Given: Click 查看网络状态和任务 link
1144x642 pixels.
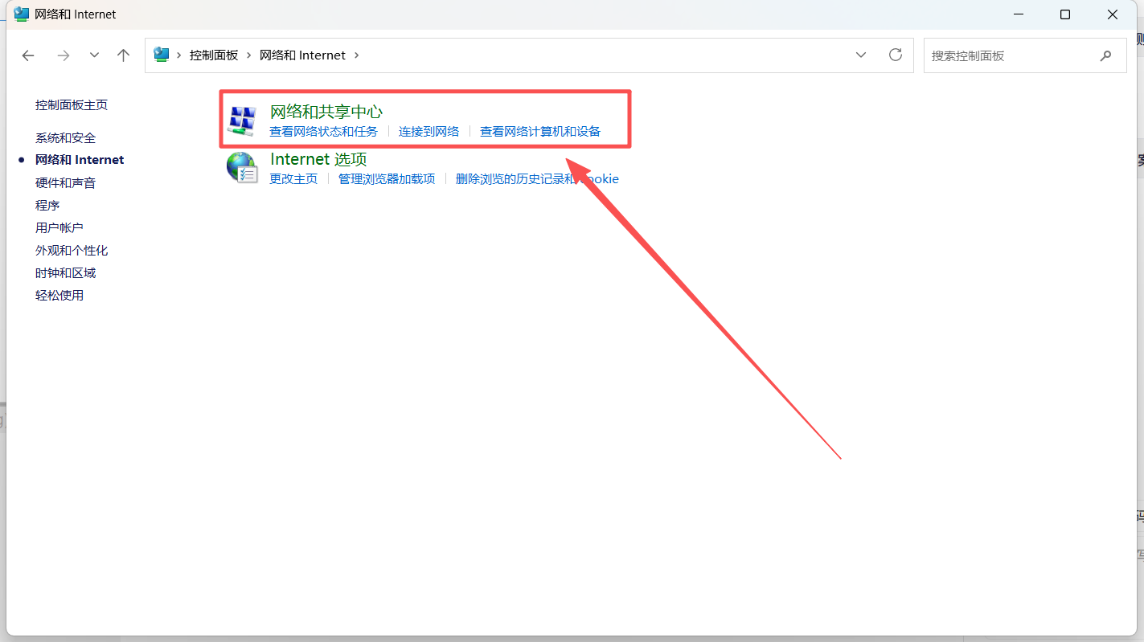Looking at the screenshot, I should [x=323, y=132].
